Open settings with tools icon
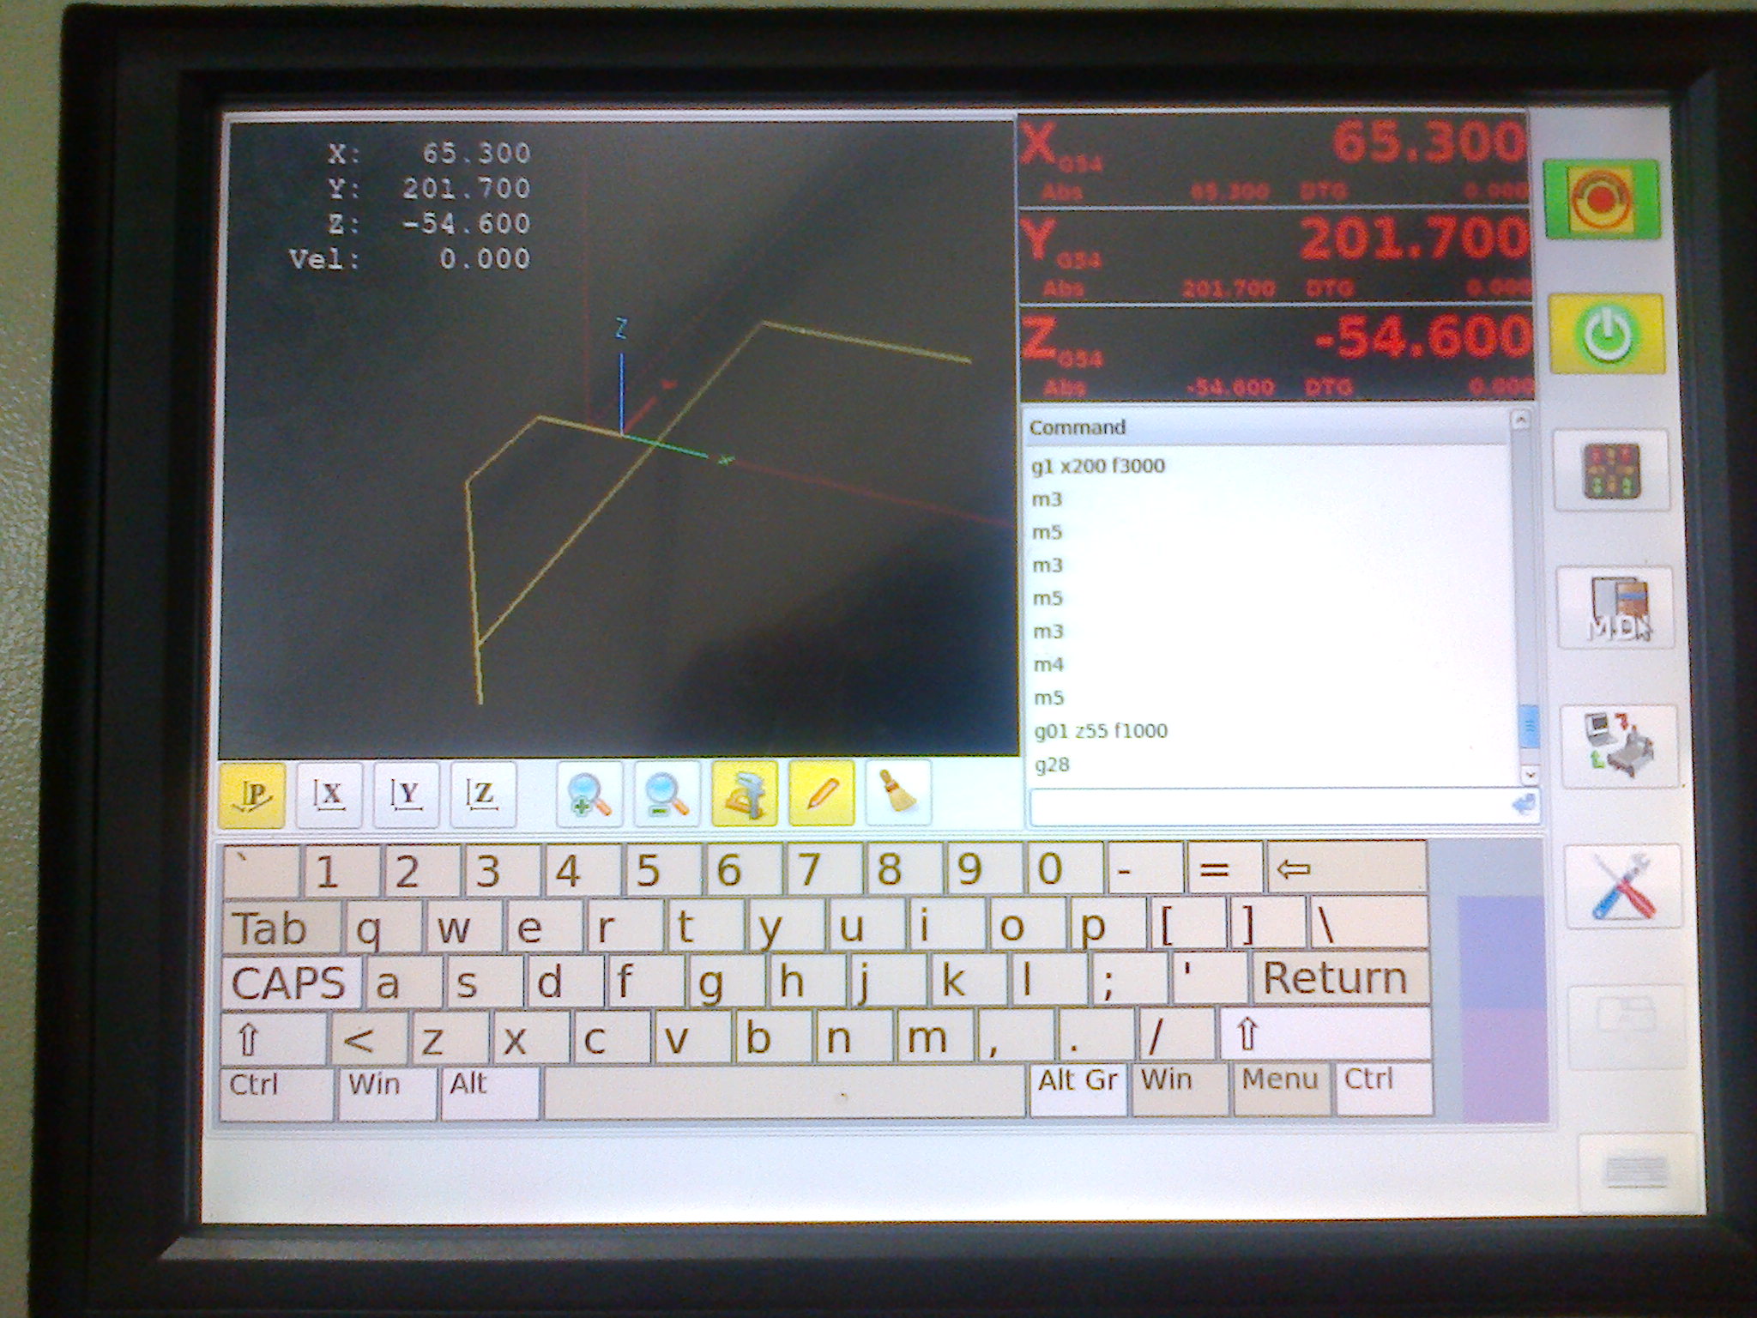The width and height of the screenshot is (1757, 1318). [x=1621, y=886]
